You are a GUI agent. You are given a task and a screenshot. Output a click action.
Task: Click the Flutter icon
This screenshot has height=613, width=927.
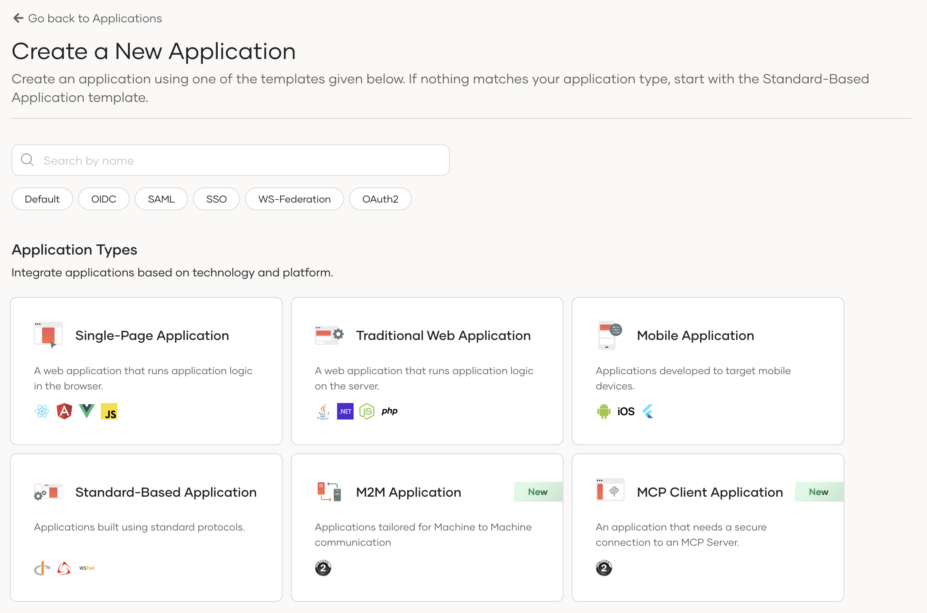648,411
